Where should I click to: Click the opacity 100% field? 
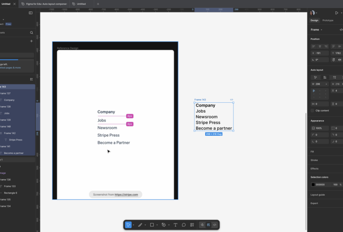click(319, 128)
